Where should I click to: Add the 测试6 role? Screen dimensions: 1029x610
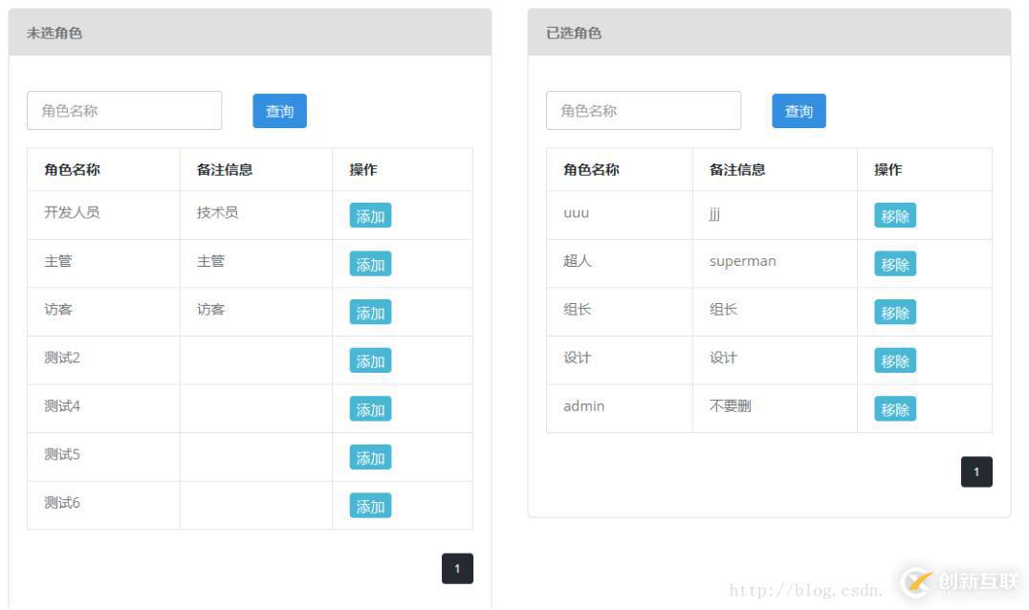click(x=370, y=505)
